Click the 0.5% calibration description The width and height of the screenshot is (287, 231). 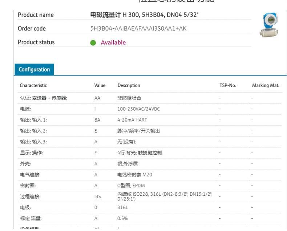click(122, 218)
